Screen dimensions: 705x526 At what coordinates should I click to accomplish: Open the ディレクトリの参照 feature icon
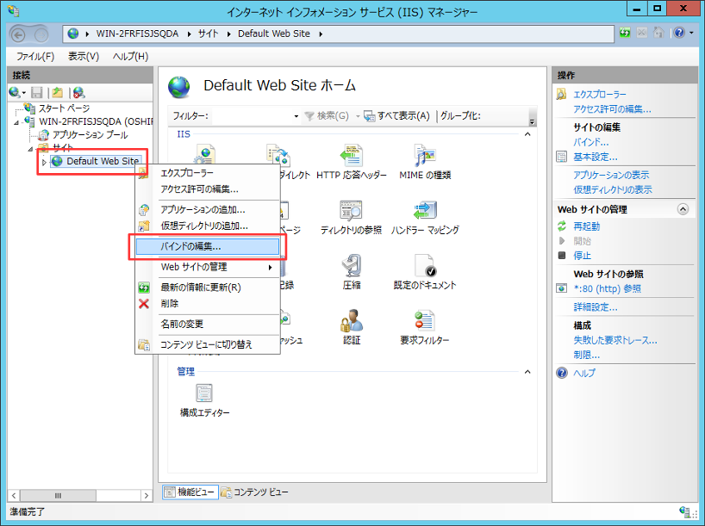(x=351, y=218)
